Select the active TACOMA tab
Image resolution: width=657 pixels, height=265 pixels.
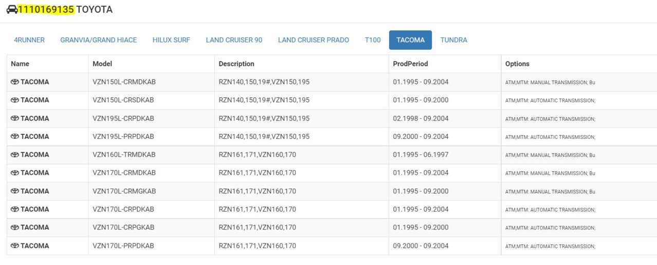click(x=410, y=40)
